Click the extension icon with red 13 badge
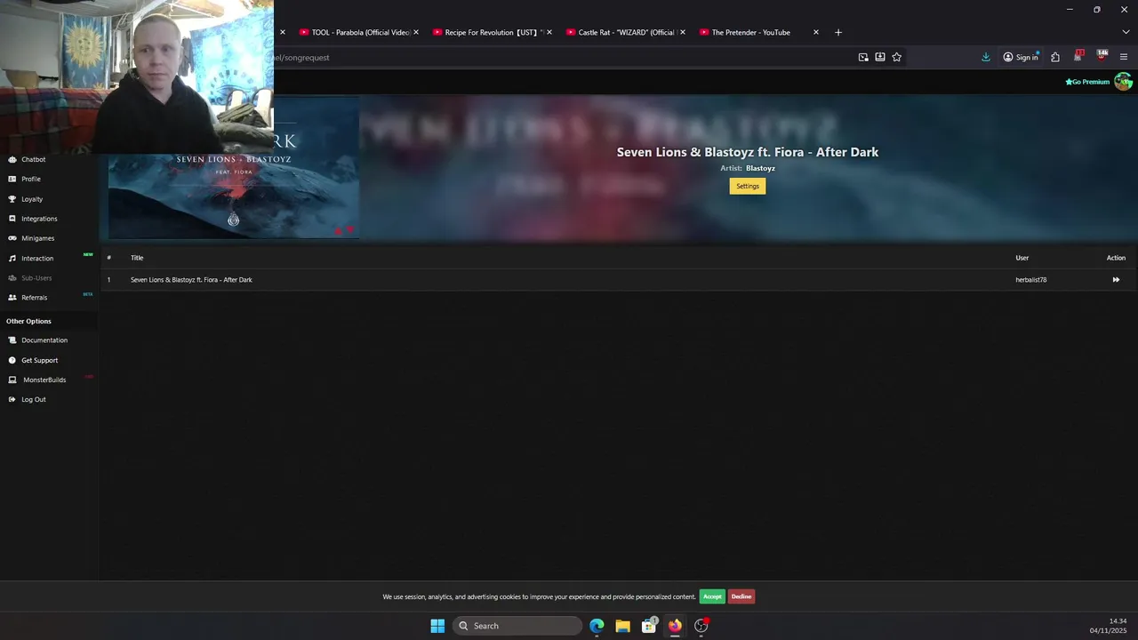The image size is (1138, 640). click(x=1078, y=56)
